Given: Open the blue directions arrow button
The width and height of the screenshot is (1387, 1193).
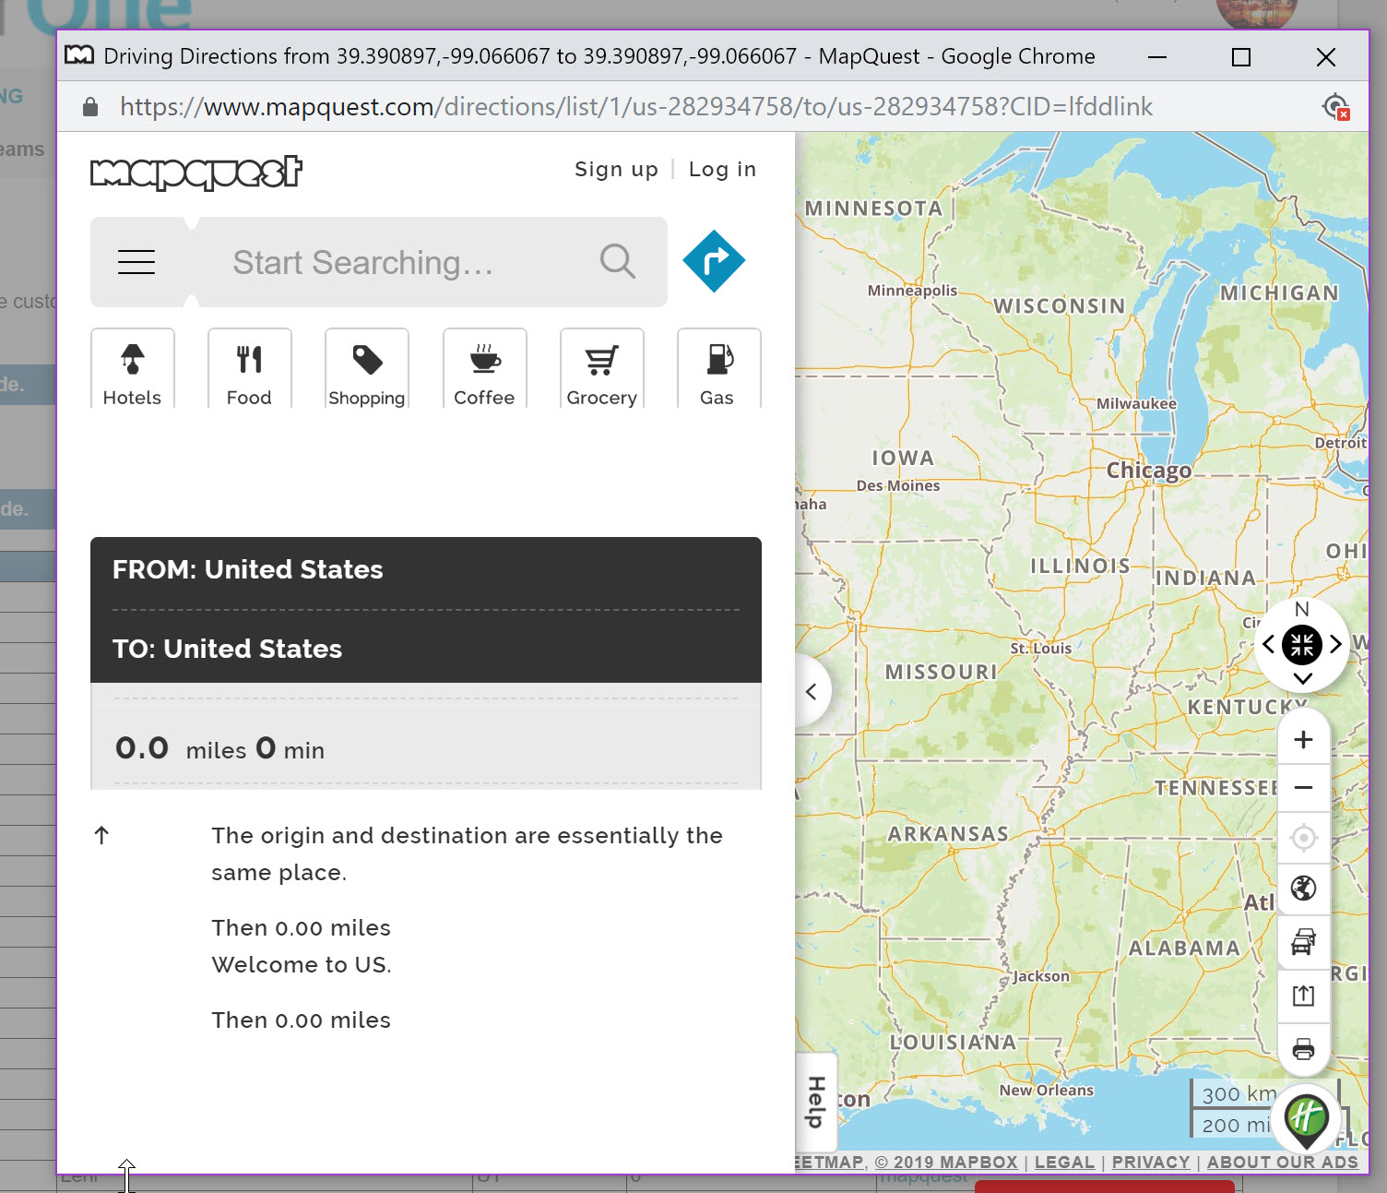Looking at the screenshot, I should (714, 261).
